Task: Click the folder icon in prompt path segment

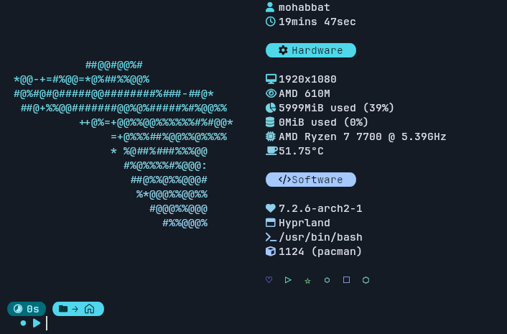Action: pyautogui.click(x=63, y=309)
